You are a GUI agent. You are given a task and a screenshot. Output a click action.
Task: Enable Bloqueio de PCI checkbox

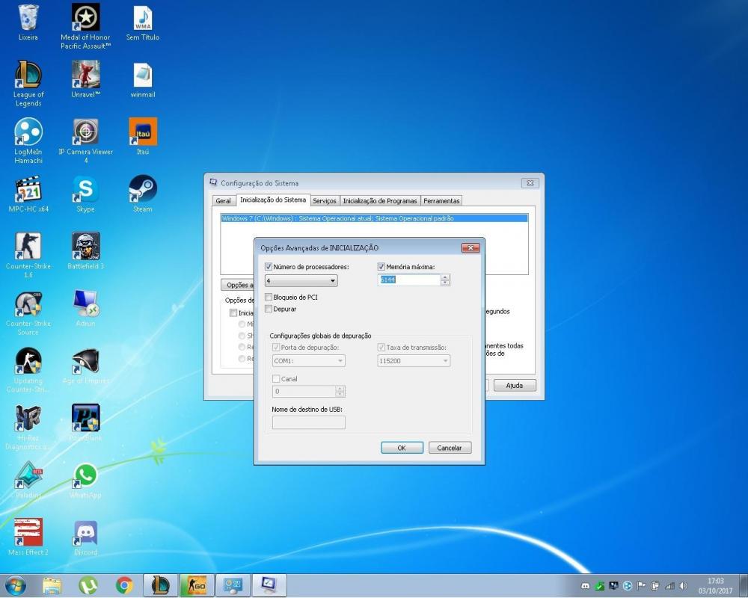click(x=268, y=297)
